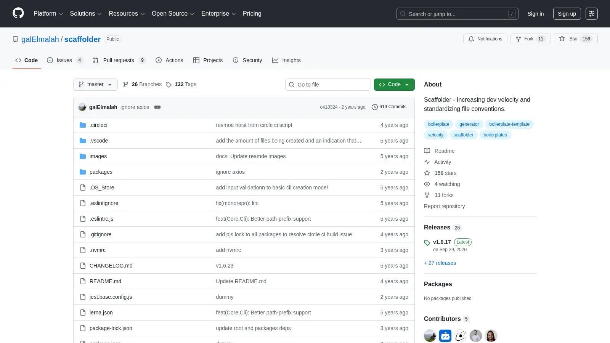Click the README.md file icon
610x343 pixels.
tap(83, 281)
